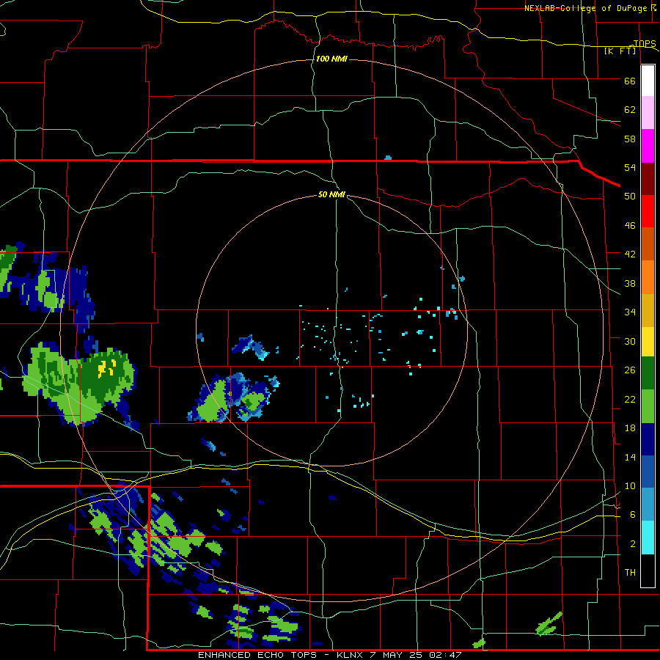Click the '58' legend value

click(630, 139)
